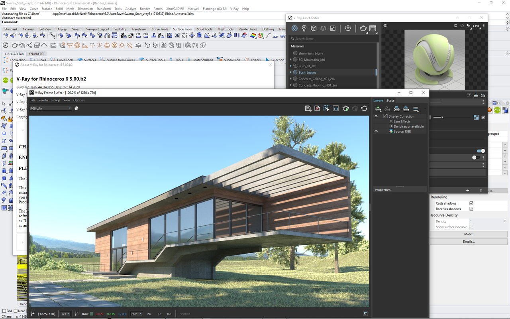Open the Geometry category in Asset Editor

click(314, 28)
